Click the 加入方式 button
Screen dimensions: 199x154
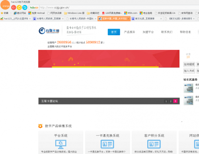pos(189,71)
